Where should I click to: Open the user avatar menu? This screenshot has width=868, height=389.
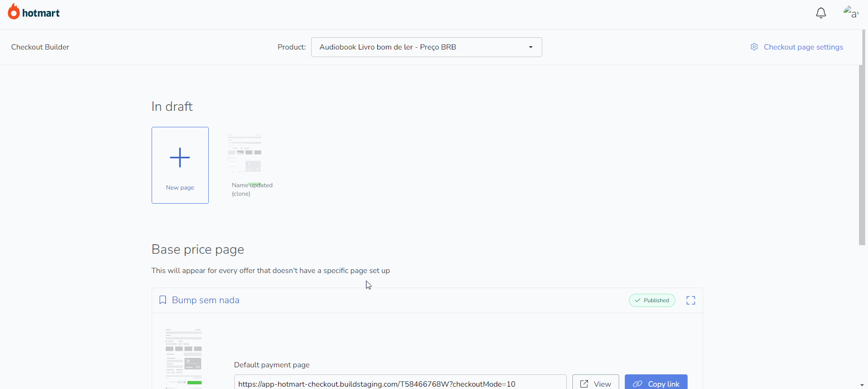tap(850, 13)
